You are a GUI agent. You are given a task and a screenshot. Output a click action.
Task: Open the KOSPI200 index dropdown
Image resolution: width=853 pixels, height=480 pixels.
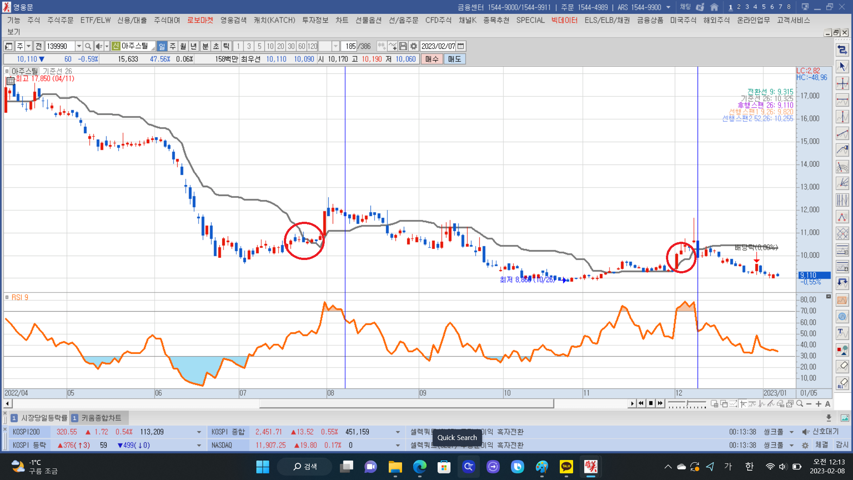[x=199, y=432]
